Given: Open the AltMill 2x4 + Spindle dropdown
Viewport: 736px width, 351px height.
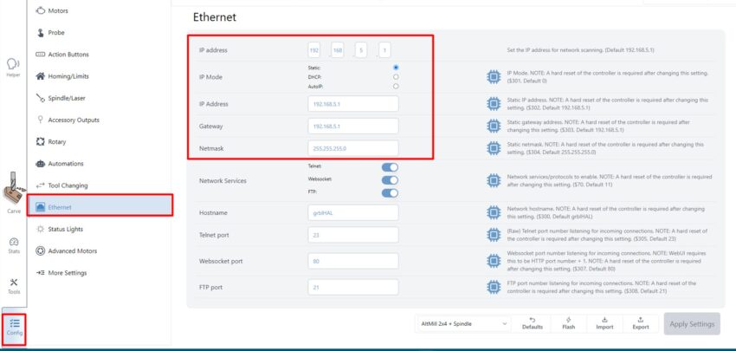Looking at the screenshot, I should point(462,323).
